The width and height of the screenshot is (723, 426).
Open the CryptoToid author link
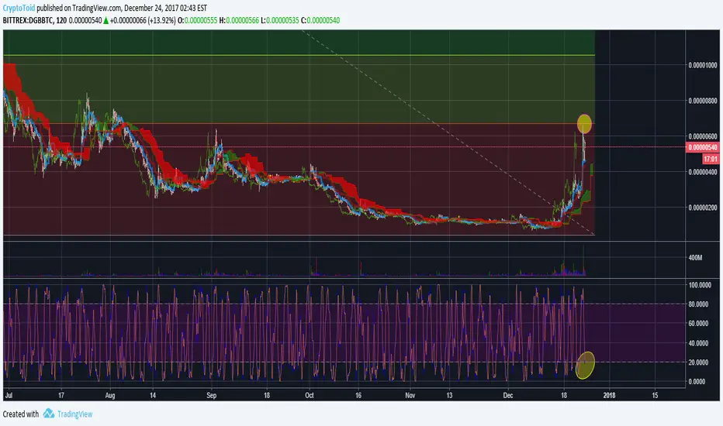click(19, 8)
